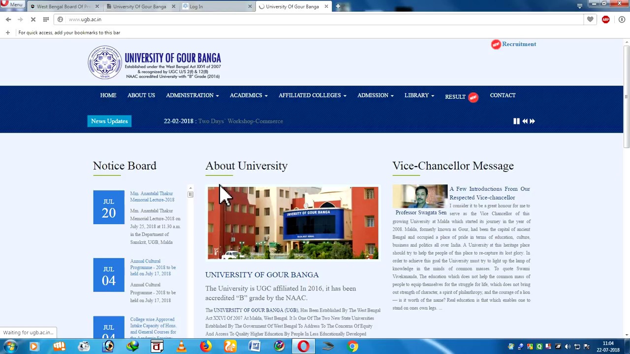Bookmark page with the heart icon

(590, 19)
